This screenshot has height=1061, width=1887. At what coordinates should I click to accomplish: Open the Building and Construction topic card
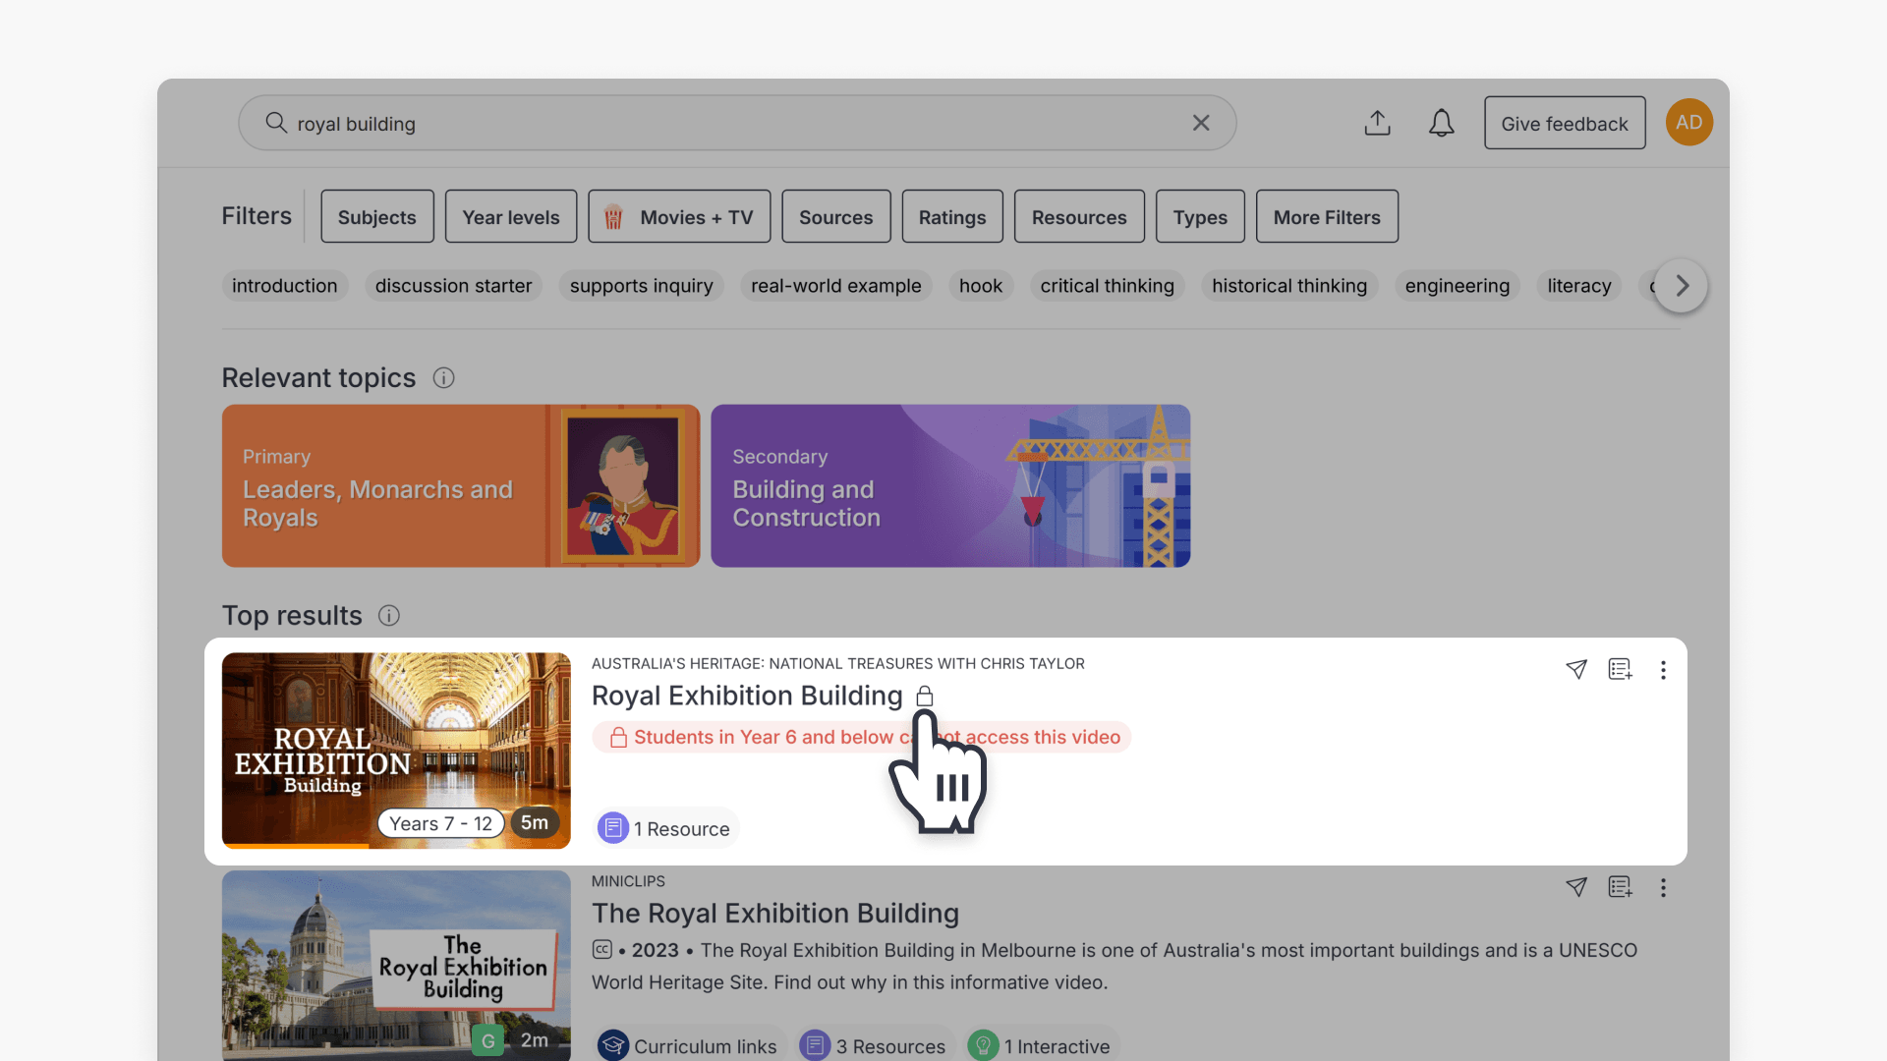point(949,486)
